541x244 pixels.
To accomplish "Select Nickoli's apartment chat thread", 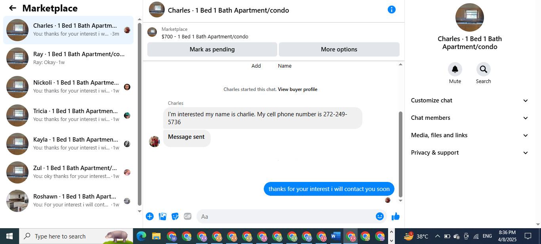I will pos(68,87).
